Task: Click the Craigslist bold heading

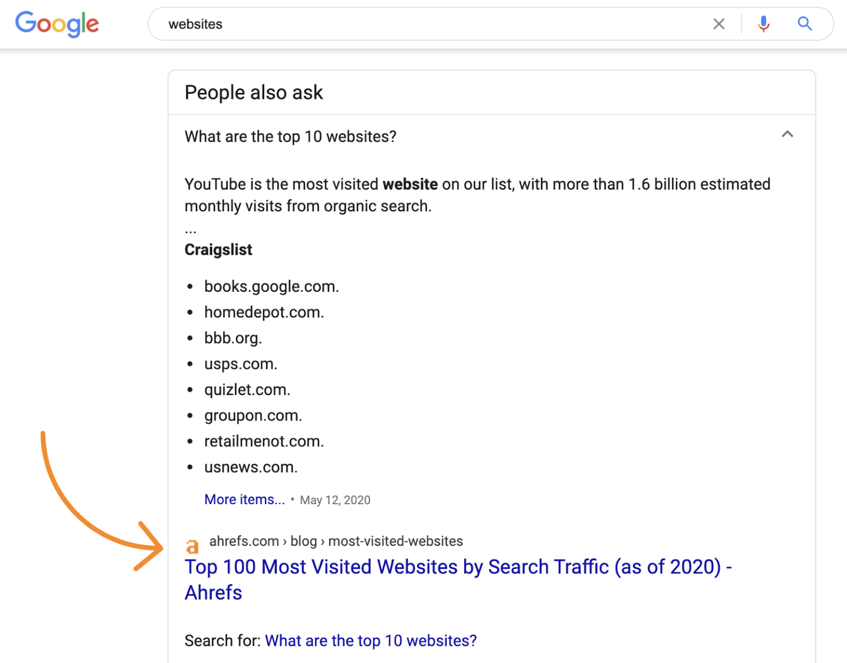Action: point(218,250)
